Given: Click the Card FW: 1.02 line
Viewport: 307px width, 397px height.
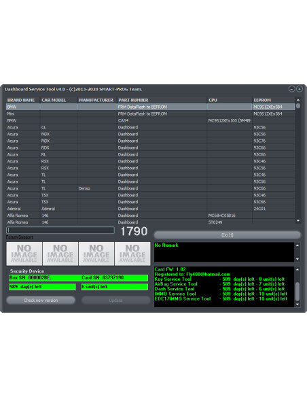Looking at the screenshot, I should point(170,269).
